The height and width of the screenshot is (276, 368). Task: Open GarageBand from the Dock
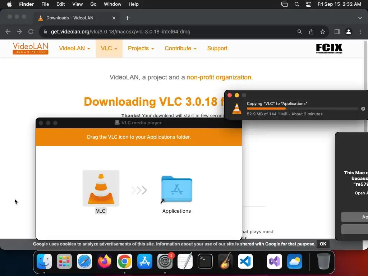(225, 261)
